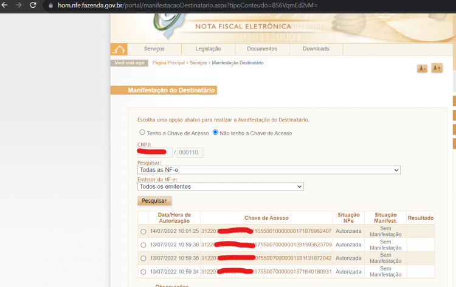456x287 pixels.
Task: Select the row dated 13/07/2022 10:59:35
Action: [x=143, y=258]
